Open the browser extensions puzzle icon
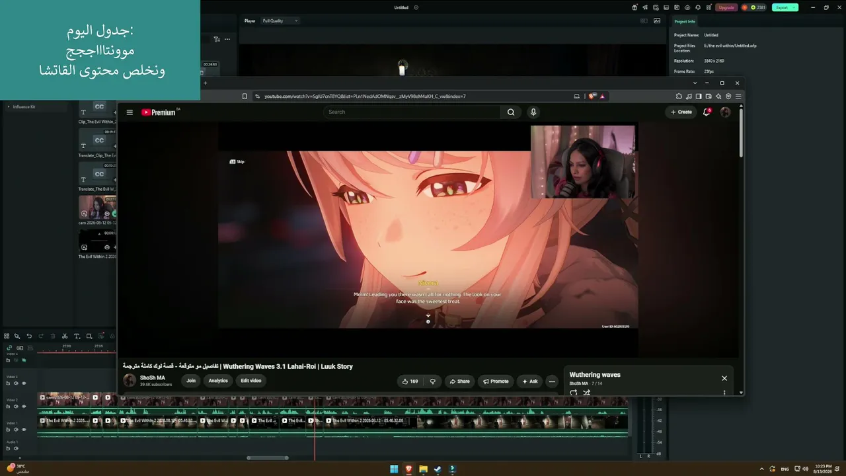Image resolution: width=846 pixels, height=476 pixels. 679,97
